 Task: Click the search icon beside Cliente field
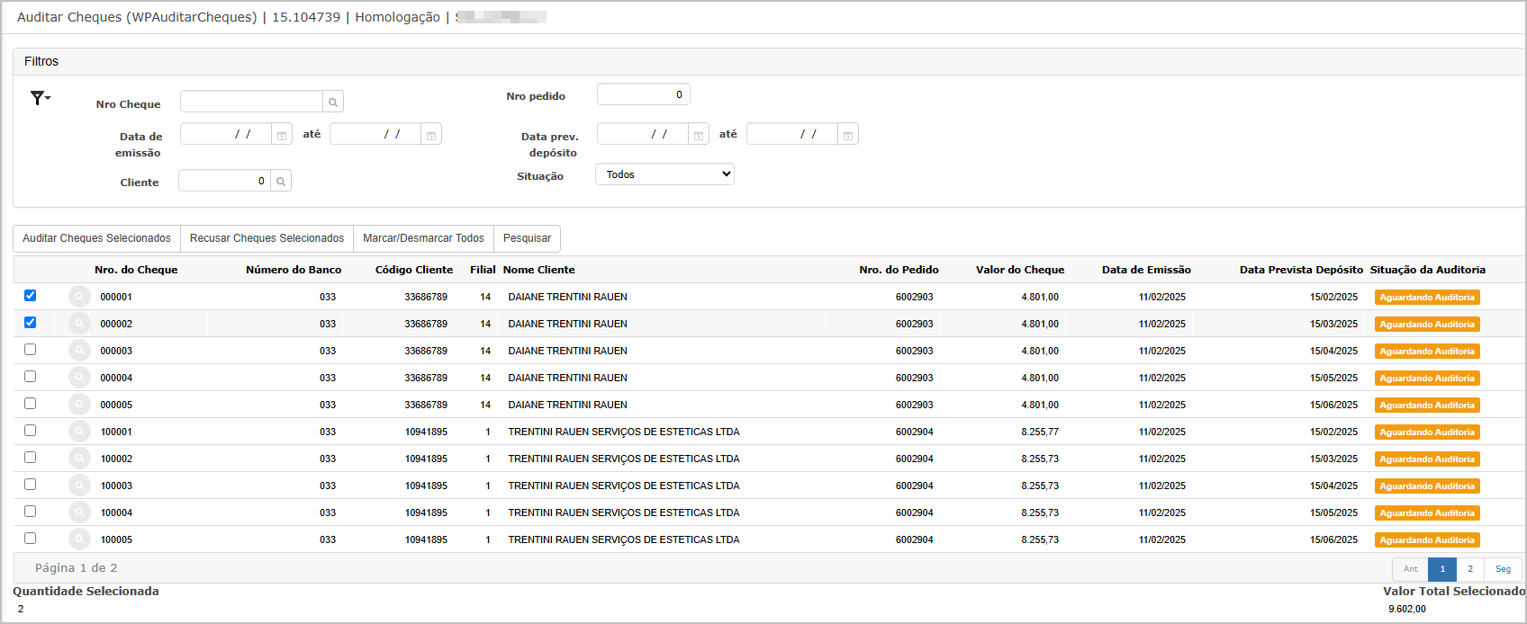pos(281,182)
